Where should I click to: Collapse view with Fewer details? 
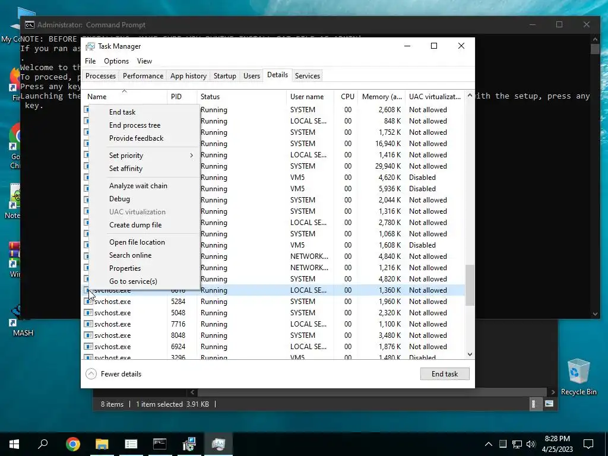[x=113, y=374]
